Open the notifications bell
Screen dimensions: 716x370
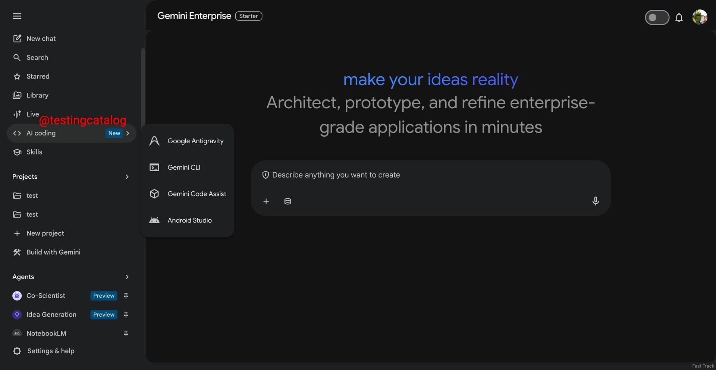click(x=679, y=17)
